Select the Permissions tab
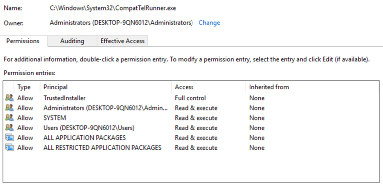Screen dimensions: 383x187 [x=23, y=41]
